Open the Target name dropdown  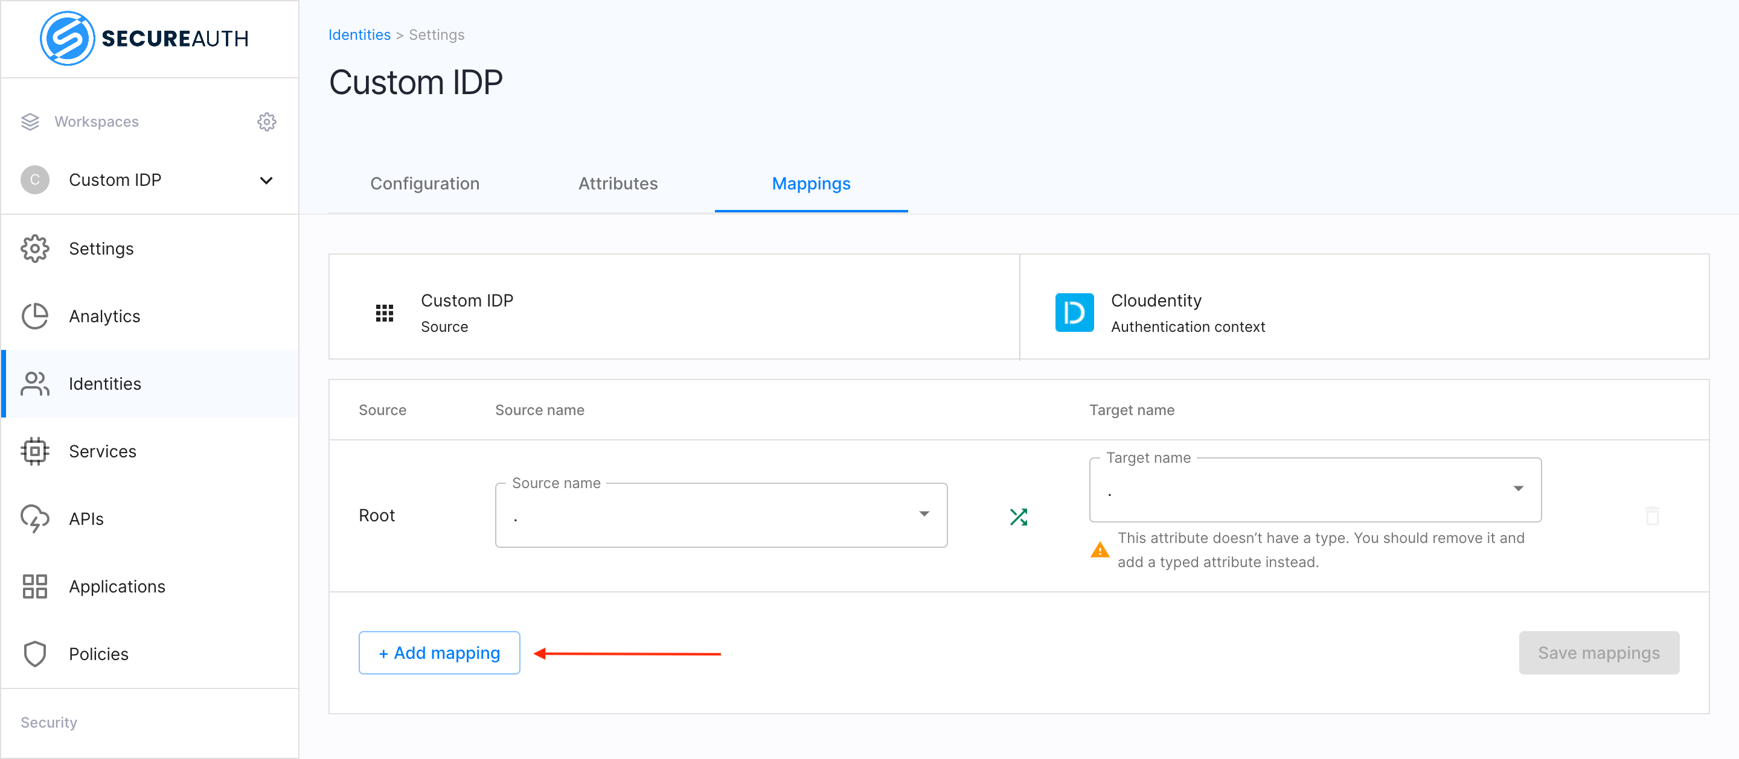(x=1315, y=490)
